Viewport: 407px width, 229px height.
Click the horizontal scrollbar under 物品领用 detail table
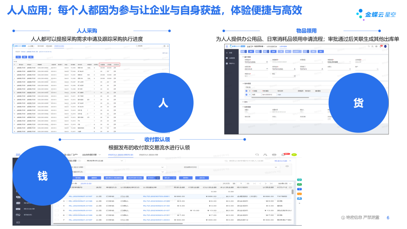pyautogui.click(x=280, y=98)
